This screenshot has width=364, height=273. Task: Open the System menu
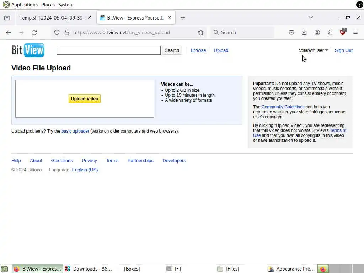coord(66,5)
